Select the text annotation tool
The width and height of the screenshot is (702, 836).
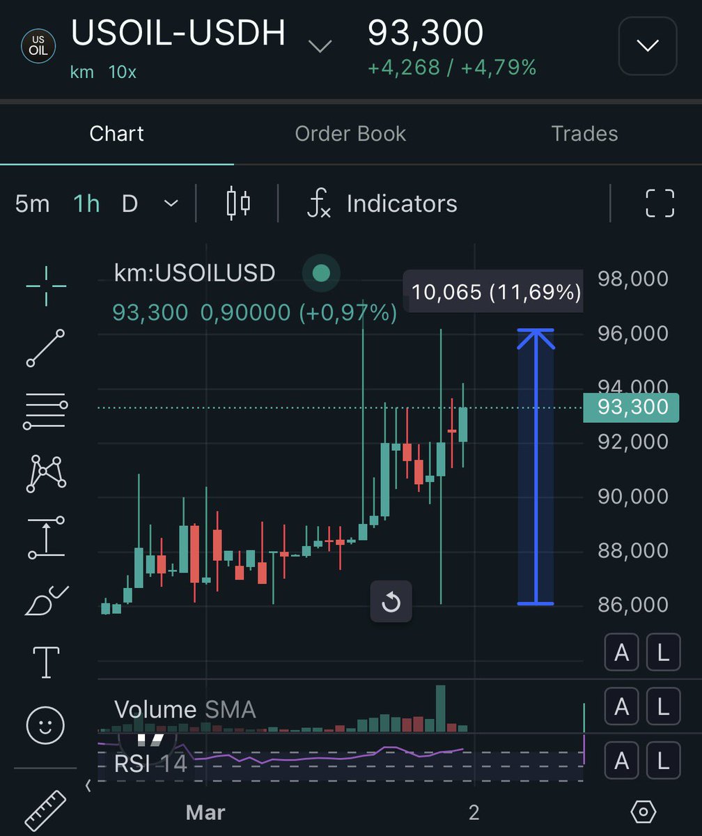46,662
